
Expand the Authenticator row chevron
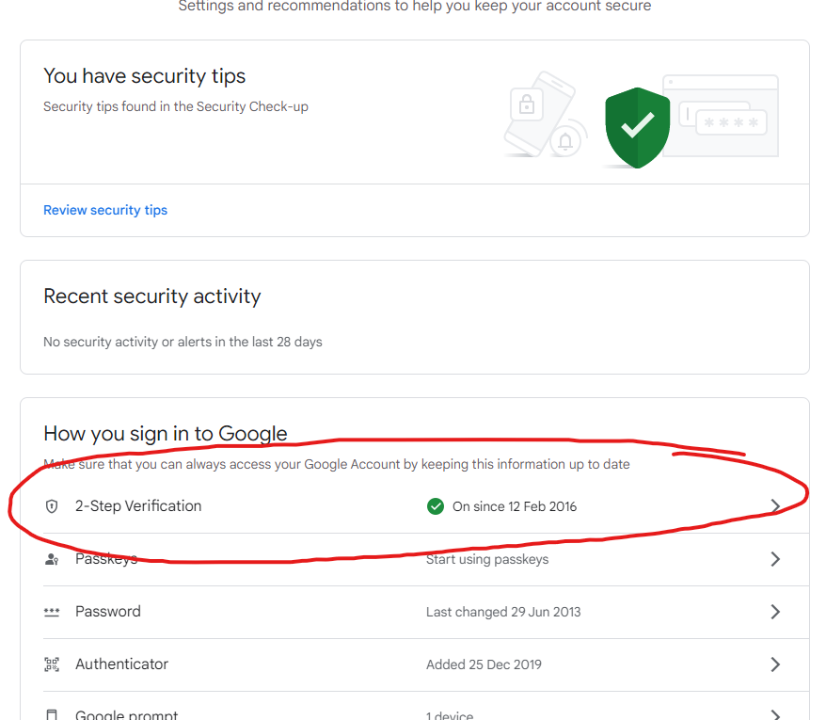[775, 664]
